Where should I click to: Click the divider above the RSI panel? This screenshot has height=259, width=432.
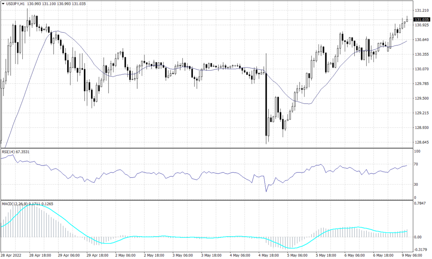(211, 148)
